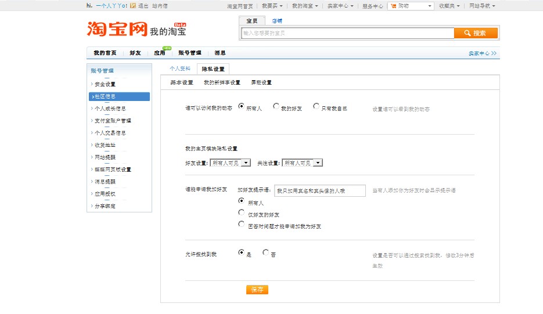Switch search to 宝贝 tab
The image size is (543, 314).
[252, 21]
